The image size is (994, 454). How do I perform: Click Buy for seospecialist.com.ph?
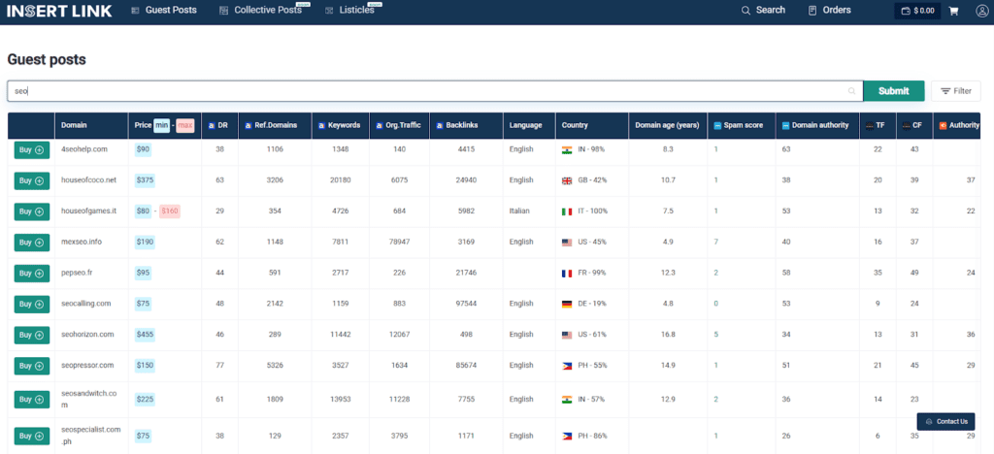pos(32,437)
